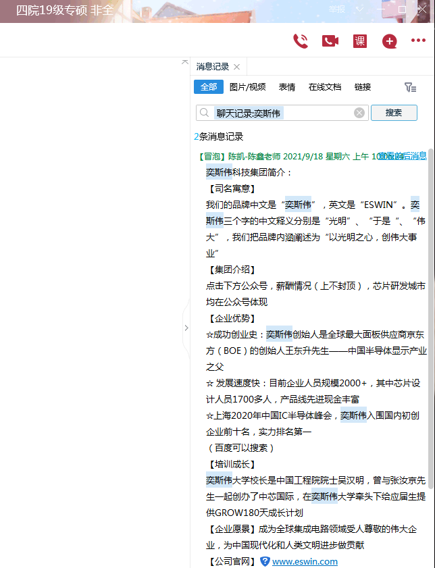Select the 表情 filter tab

click(x=287, y=87)
